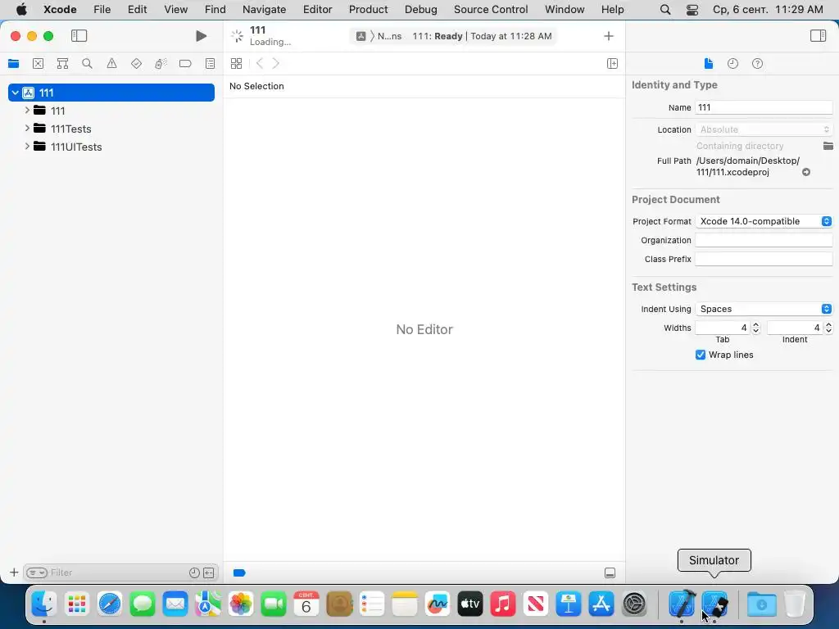Open the App Store from the Dock
839x629 pixels.
coord(601,604)
